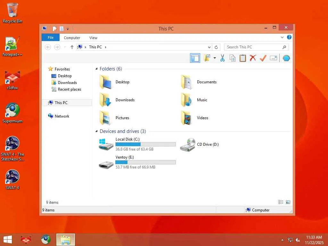Collapse the Folders (6) group

tap(96, 69)
